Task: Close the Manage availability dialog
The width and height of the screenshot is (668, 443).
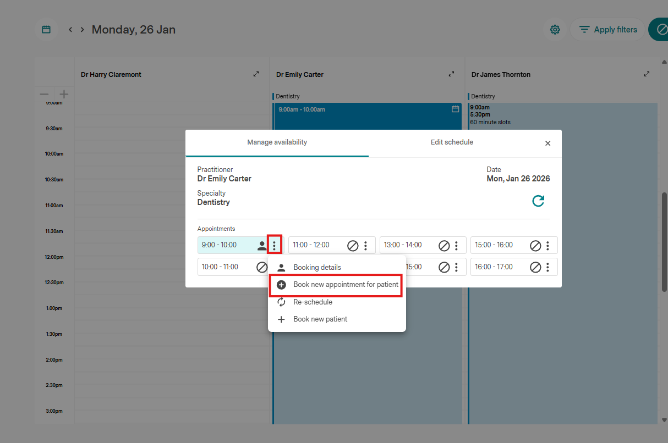Action: point(547,143)
